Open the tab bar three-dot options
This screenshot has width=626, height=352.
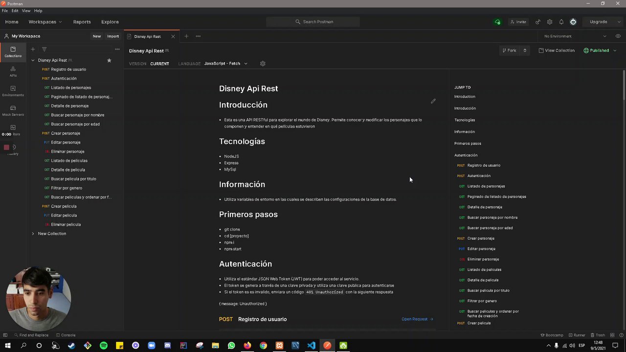tap(198, 36)
